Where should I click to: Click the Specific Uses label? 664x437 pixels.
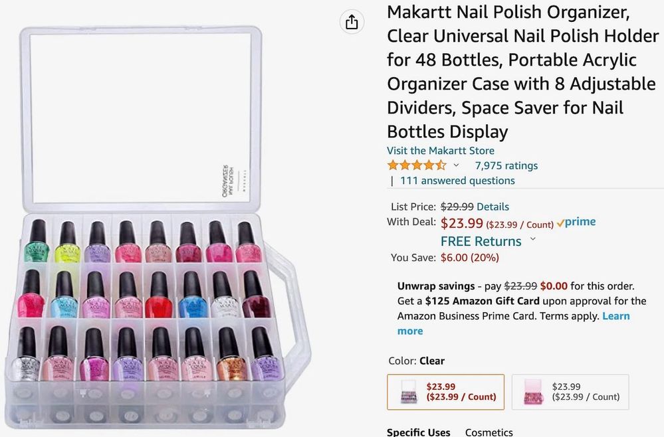(419, 432)
